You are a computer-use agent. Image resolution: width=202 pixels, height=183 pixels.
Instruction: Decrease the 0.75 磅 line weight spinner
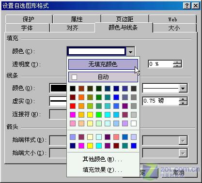pos(183,103)
